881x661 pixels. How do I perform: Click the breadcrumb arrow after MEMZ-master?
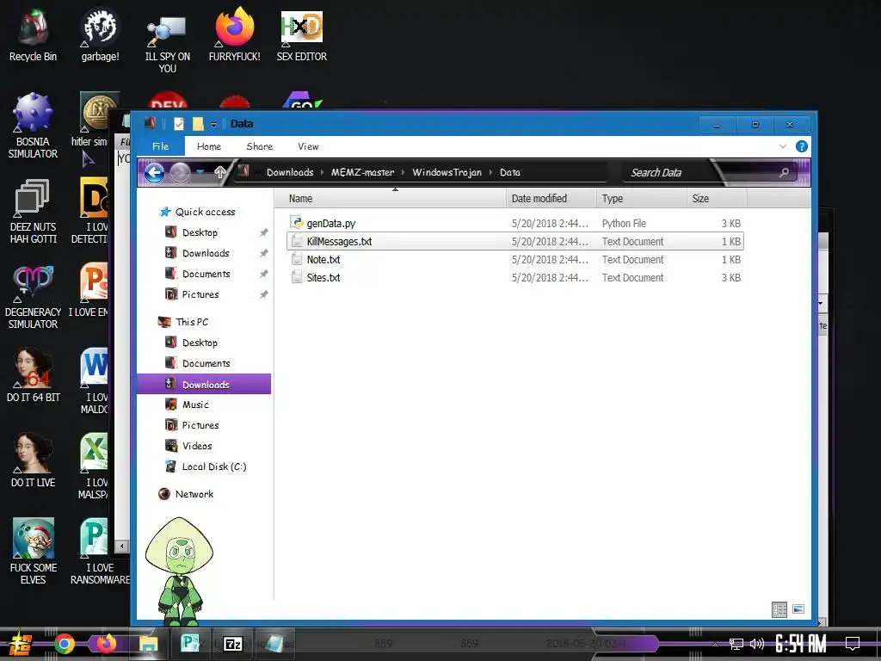point(403,172)
